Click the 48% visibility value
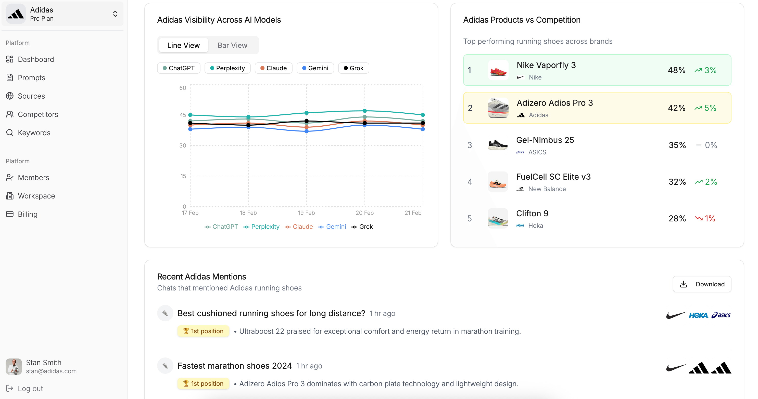This screenshot has width=758, height=399. (676, 70)
